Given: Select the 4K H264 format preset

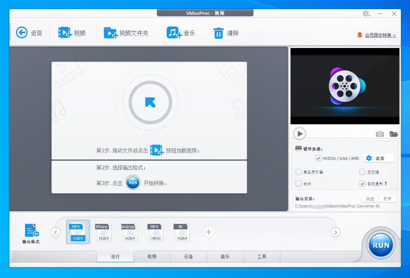Looking at the screenshot, I should 182,232.
